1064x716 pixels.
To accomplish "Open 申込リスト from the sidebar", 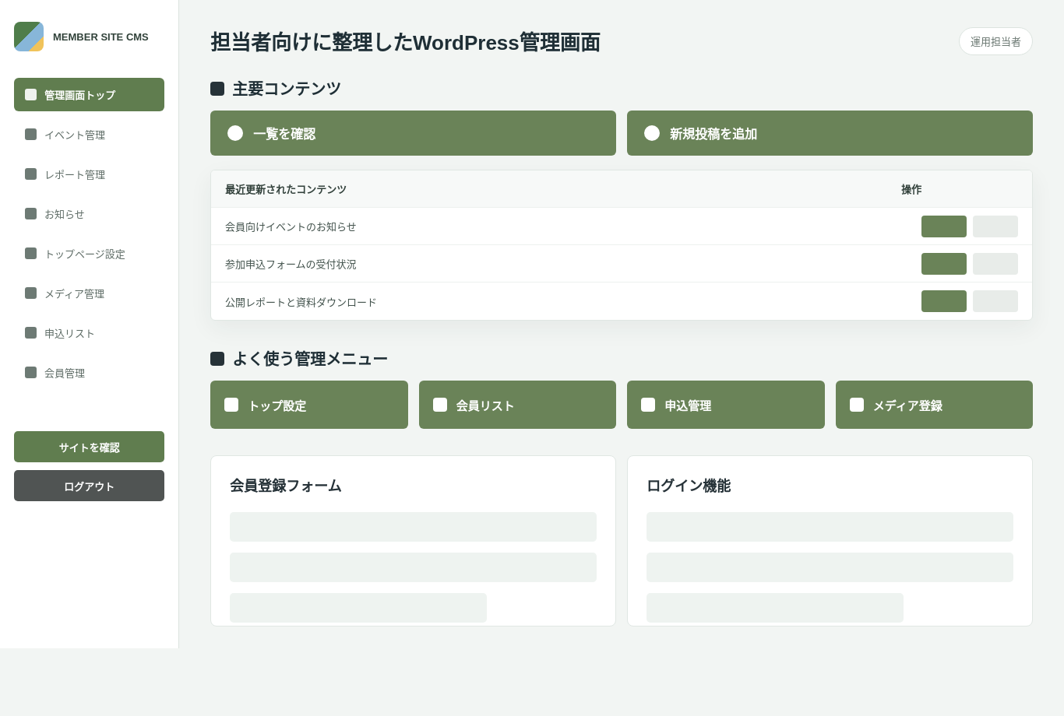I will [89, 332].
